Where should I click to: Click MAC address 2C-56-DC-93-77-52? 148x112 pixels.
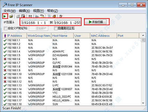(102, 85)
